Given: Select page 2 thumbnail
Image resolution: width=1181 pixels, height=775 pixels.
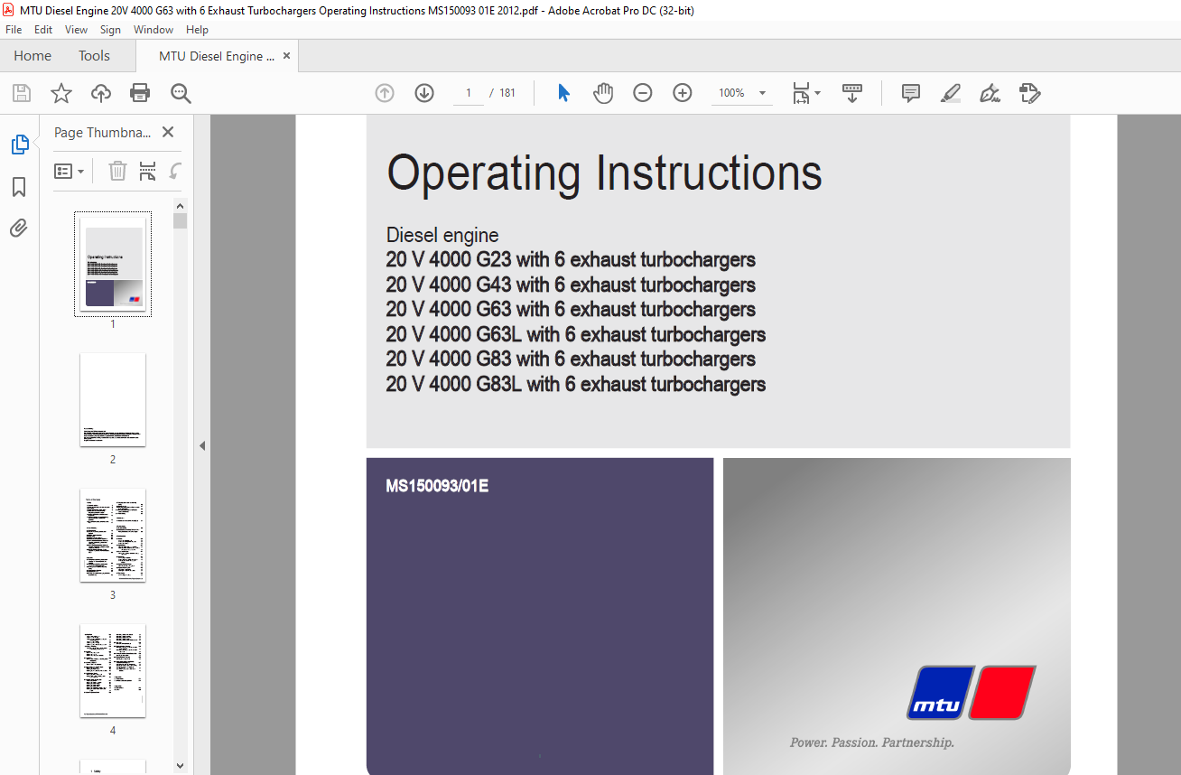Looking at the screenshot, I should 113,399.
